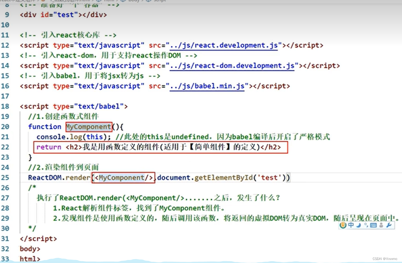Toggle Chinese/English mode via the 中 icon

351,225
